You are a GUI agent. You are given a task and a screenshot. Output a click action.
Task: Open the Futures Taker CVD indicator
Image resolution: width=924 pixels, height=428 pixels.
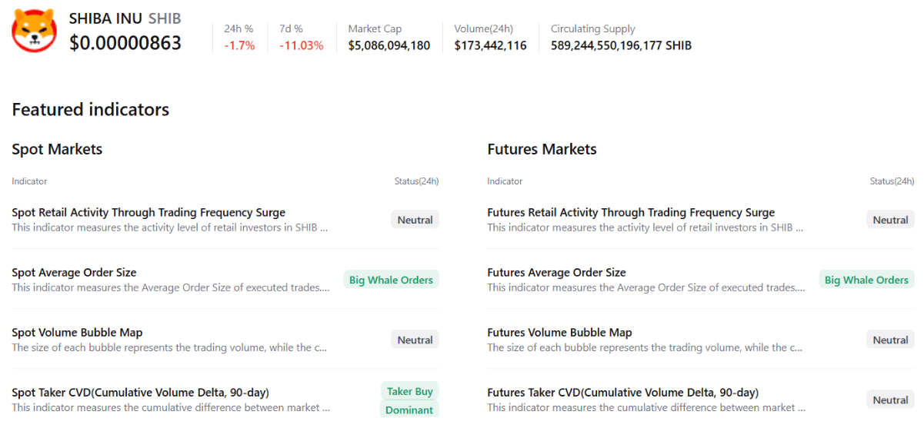point(622,393)
